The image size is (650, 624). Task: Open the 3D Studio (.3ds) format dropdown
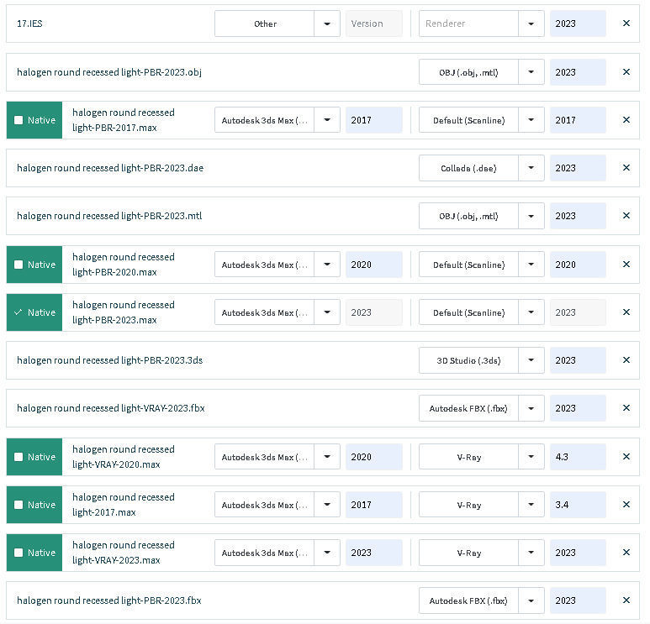point(531,360)
